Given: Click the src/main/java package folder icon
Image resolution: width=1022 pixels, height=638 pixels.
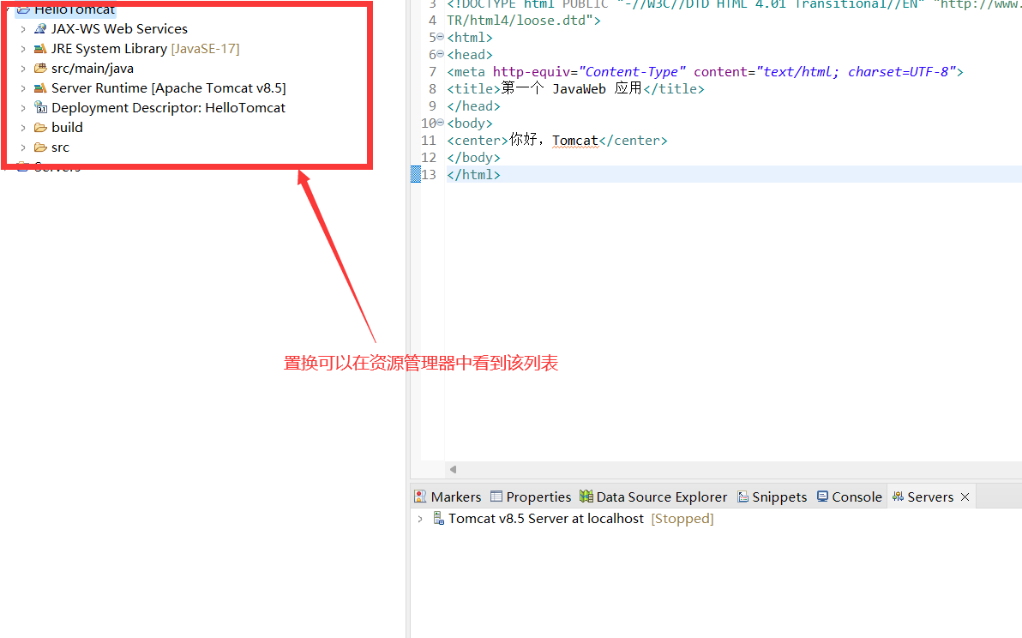Looking at the screenshot, I should tap(40, 68).
